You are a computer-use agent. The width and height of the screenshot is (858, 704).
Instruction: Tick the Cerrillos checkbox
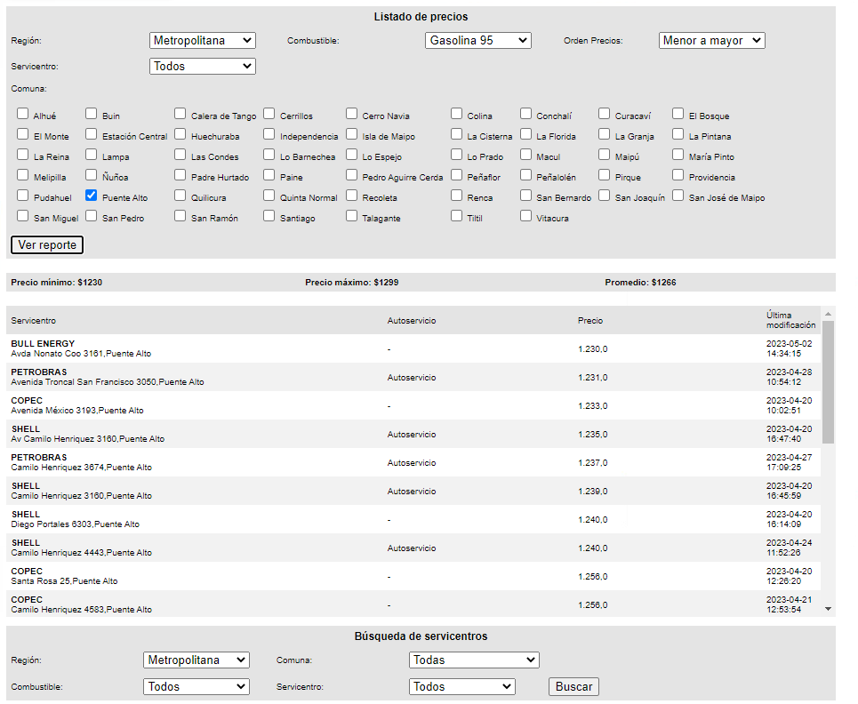269,113
